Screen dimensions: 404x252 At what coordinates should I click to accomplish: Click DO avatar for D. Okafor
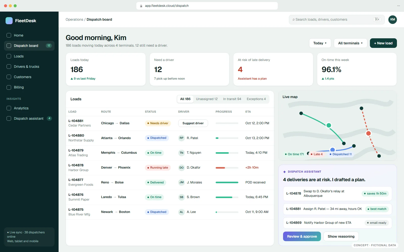182,168
